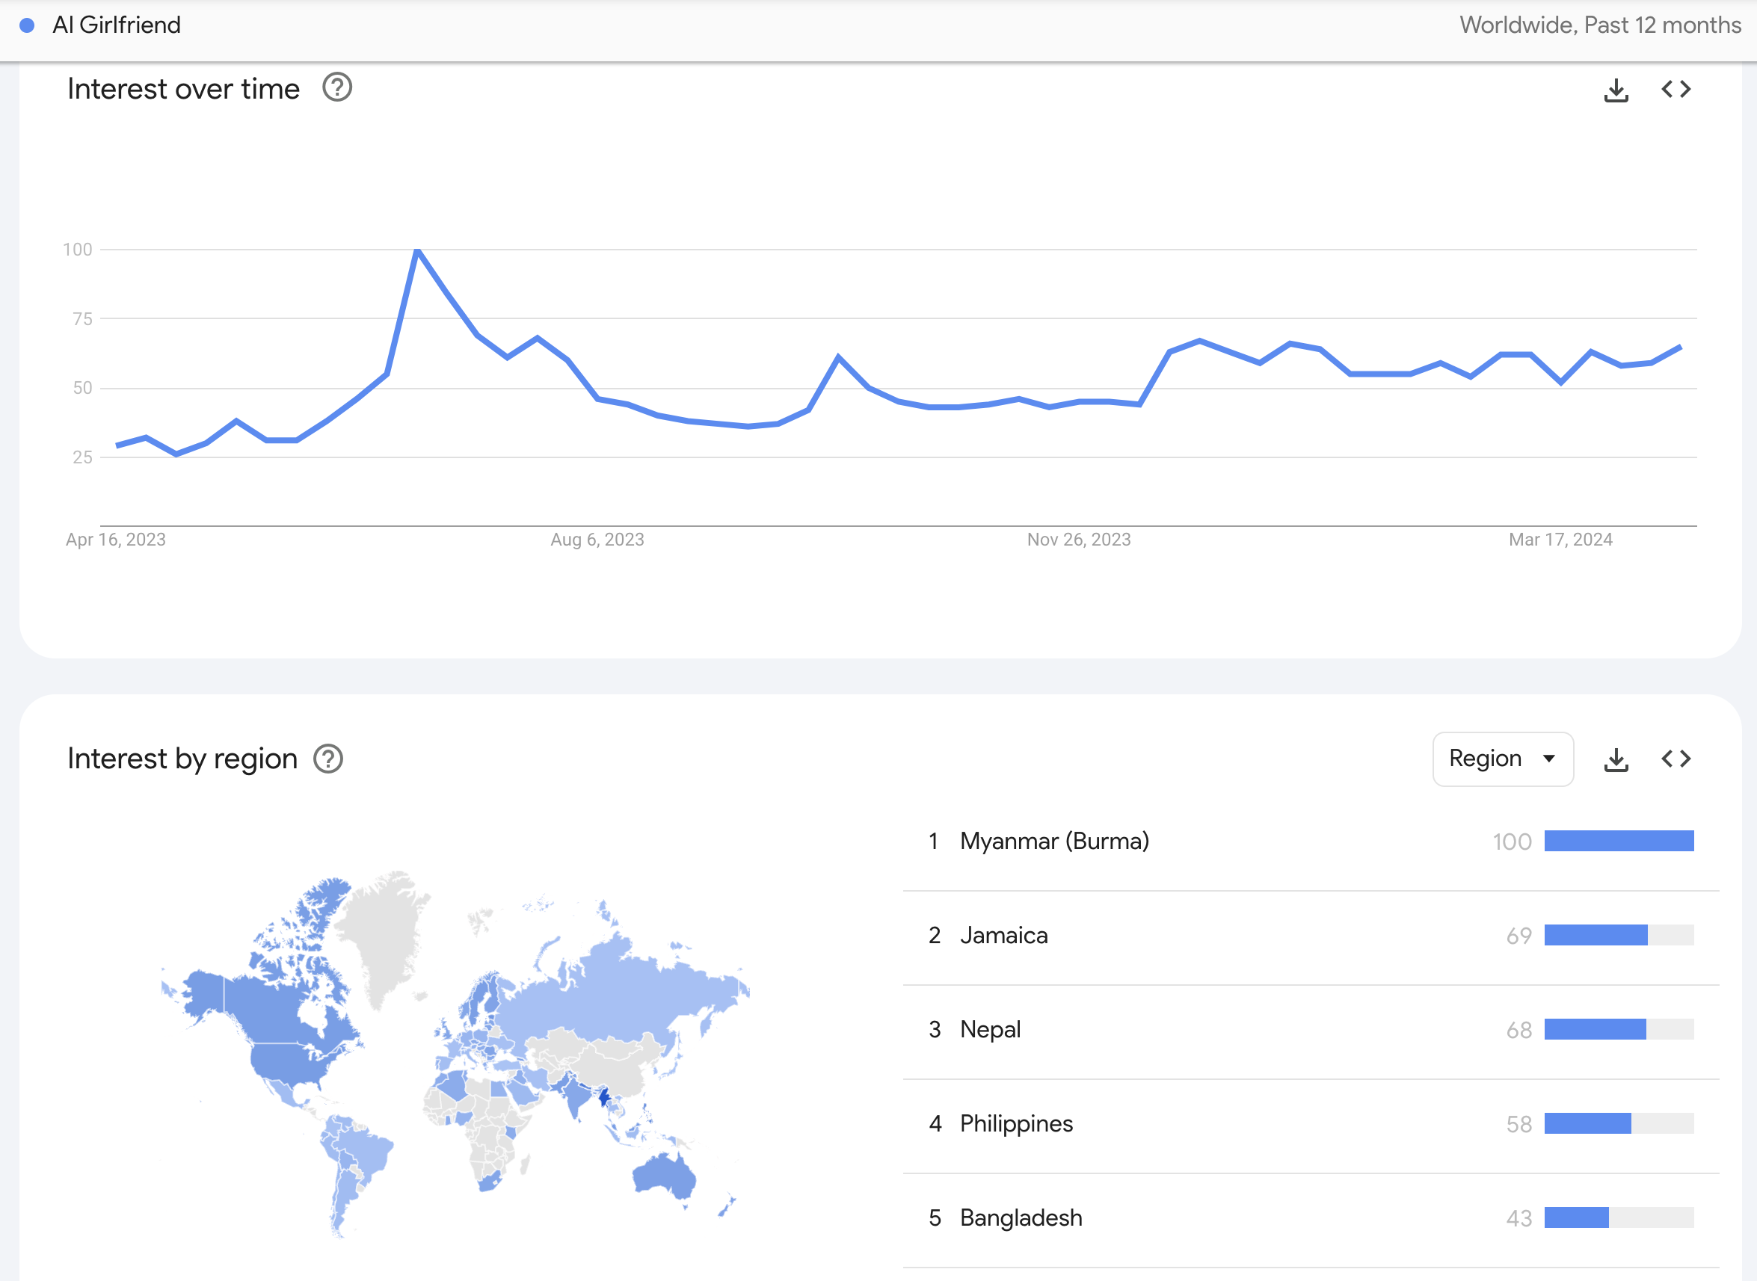Select Jamaica in the region ranking
1757x1281 pixels.
[1004, 935]
